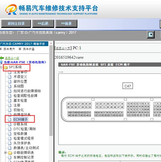Screen dimensions: 161x162
Task: Click the ECM connector pin diagram
Action: click(111, 110)
